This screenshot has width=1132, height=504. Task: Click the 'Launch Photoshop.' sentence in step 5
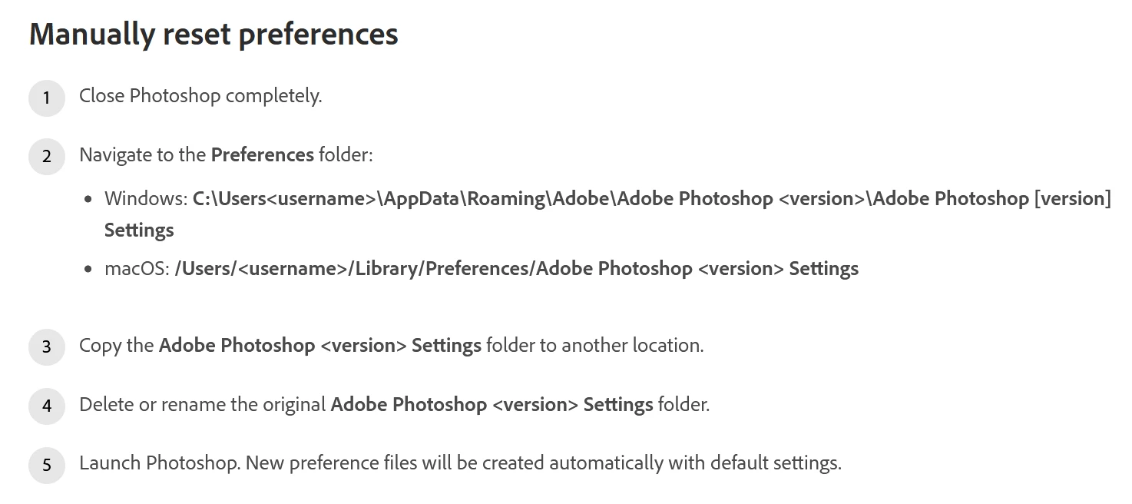point(160,463)
